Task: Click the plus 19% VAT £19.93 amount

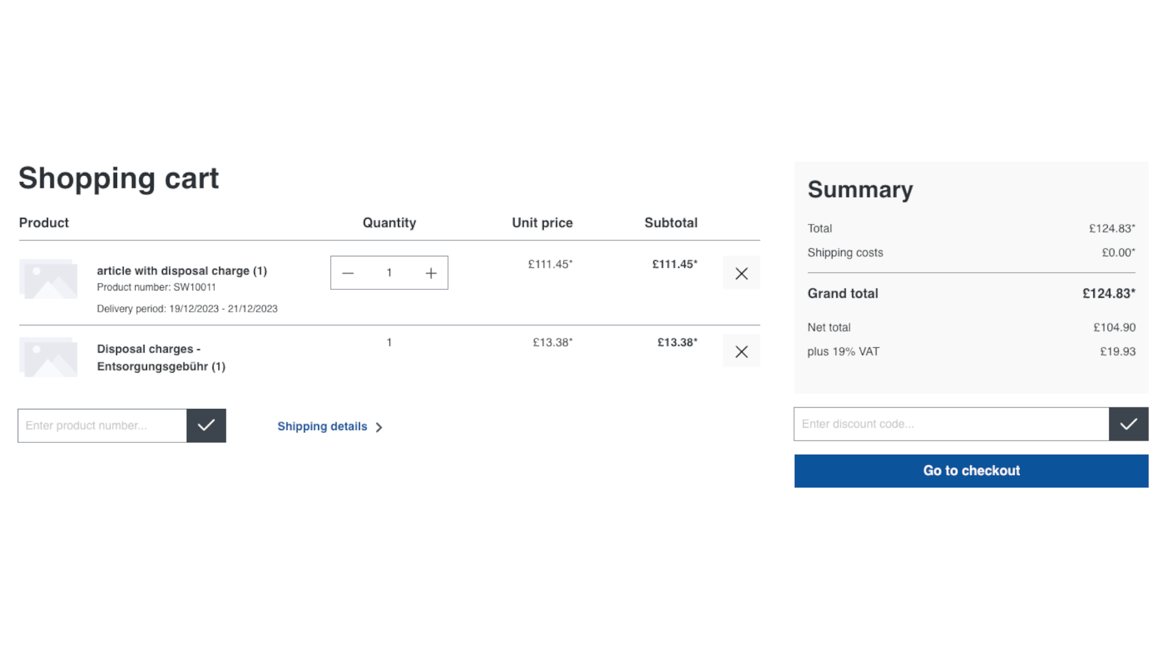Action: tap(1118, 351)
